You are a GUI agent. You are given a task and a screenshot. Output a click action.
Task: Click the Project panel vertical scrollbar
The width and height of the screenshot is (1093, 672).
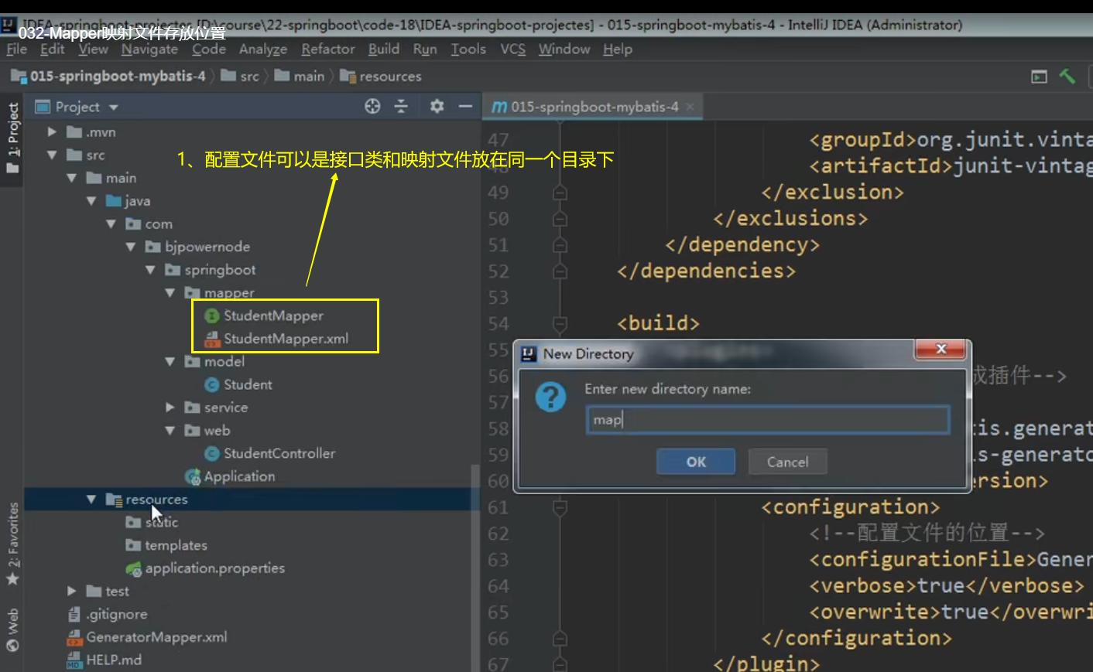coord(475,568)
